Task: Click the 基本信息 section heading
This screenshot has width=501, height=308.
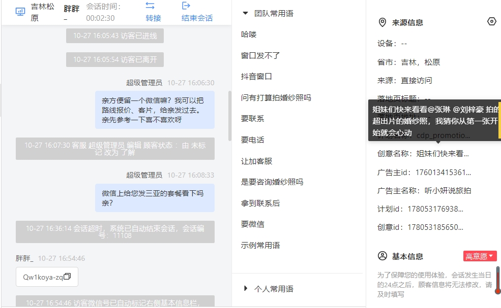Action: click(407, 256)
